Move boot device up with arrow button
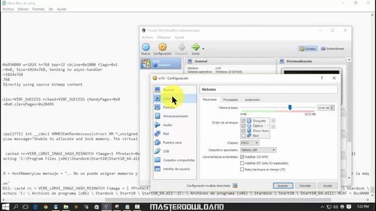Screen dimensions: 376x211 pyautogui.click(x=273, y=121)
